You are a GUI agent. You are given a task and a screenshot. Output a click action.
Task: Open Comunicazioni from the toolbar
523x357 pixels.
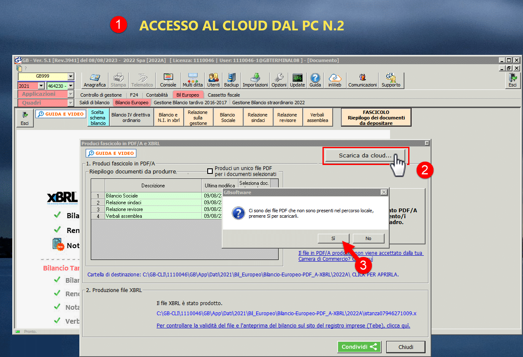(362, 80)
